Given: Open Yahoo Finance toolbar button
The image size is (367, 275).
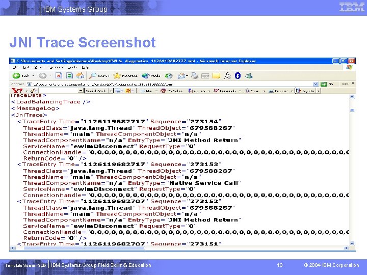Looking at the screenshot, I should [x=278, y=91].
